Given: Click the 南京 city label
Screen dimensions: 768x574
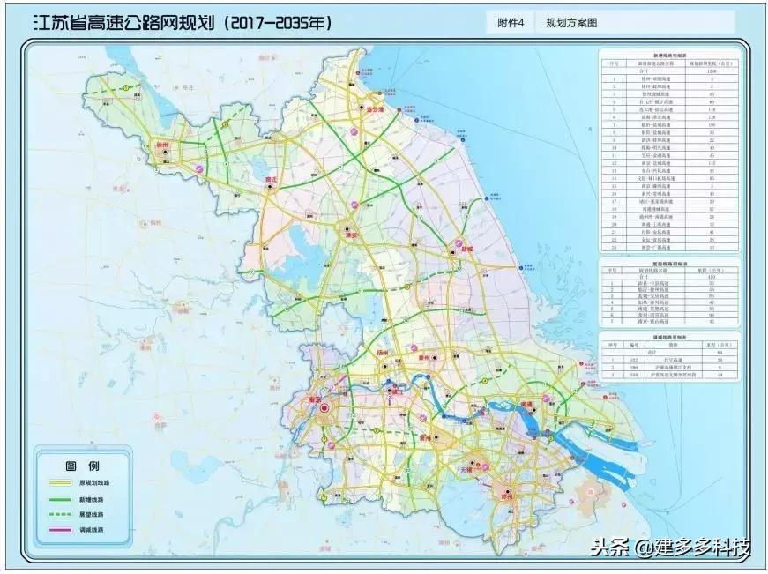Looking at the screenshot, I should pos(314,399).
